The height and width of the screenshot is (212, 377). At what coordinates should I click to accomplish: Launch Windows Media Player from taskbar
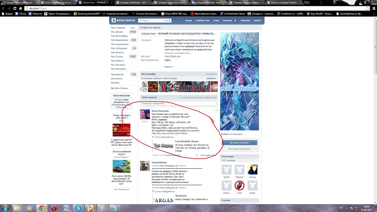pos(29,208)
